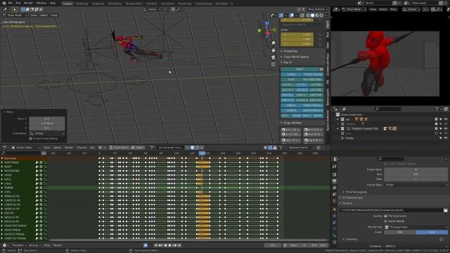Click output path folder browse icon
Image resolution: width=450 pixels, height=253 pixels.
coord(445,210)
